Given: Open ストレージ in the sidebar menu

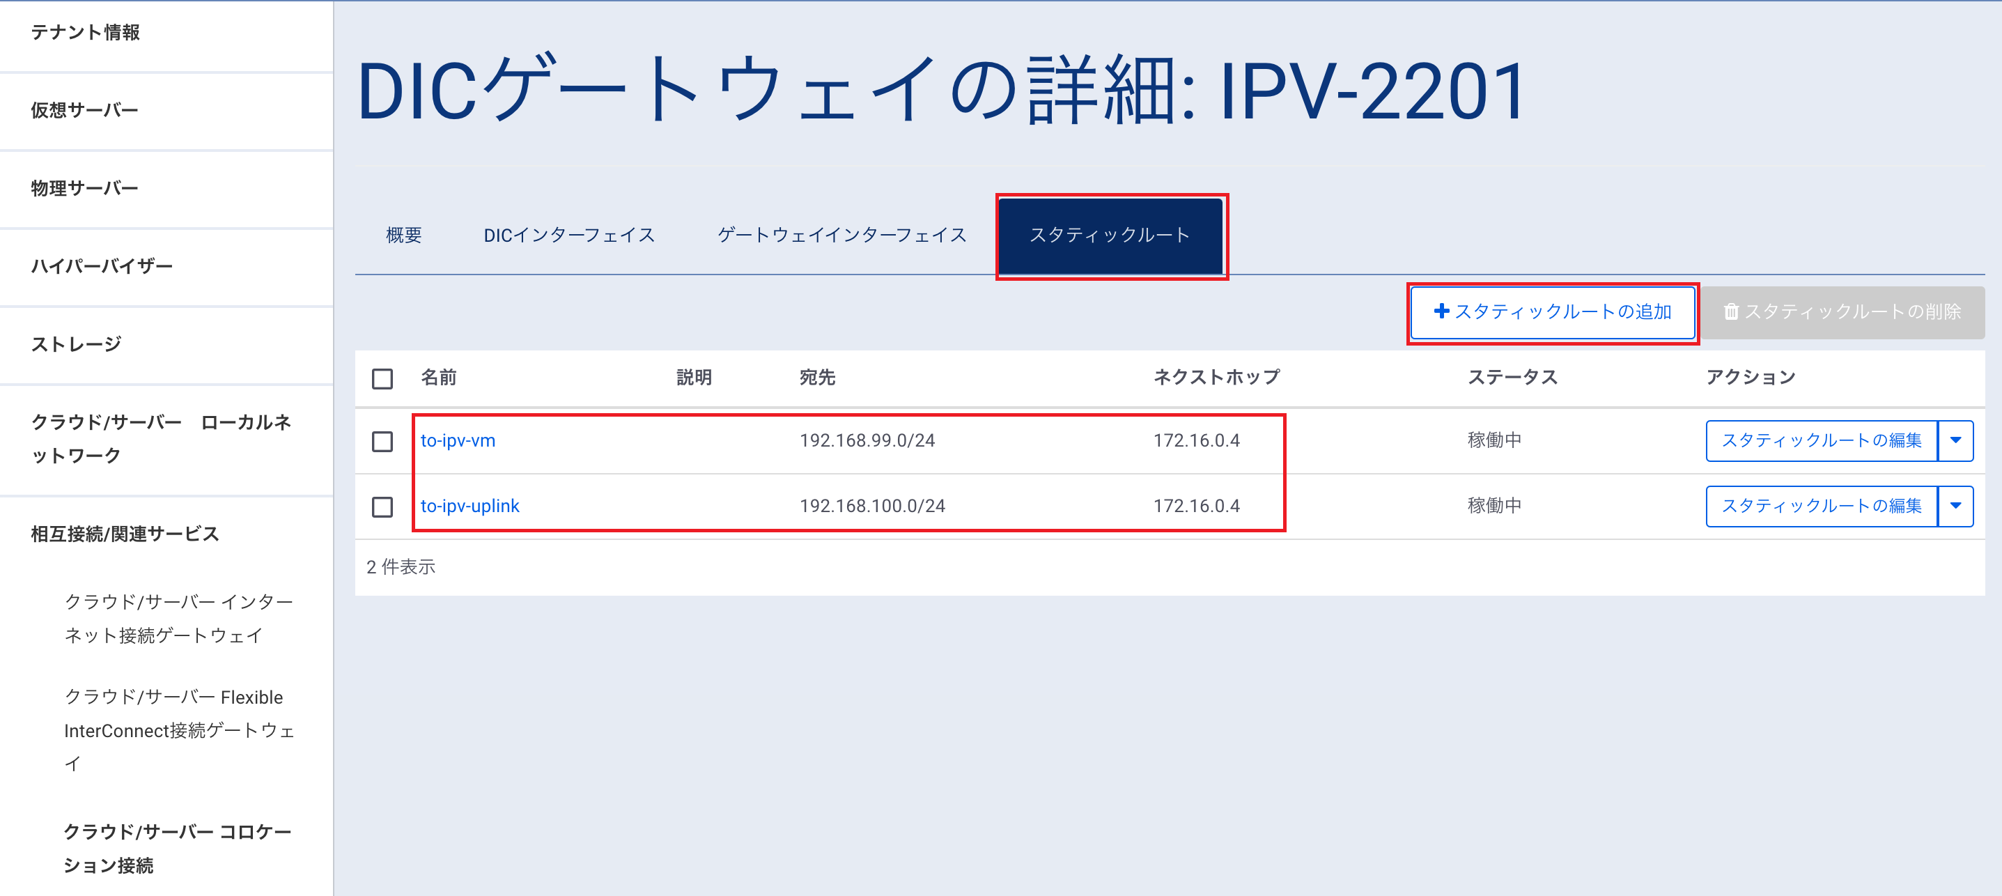Looking at the screenshot, I should click(76, 344).
